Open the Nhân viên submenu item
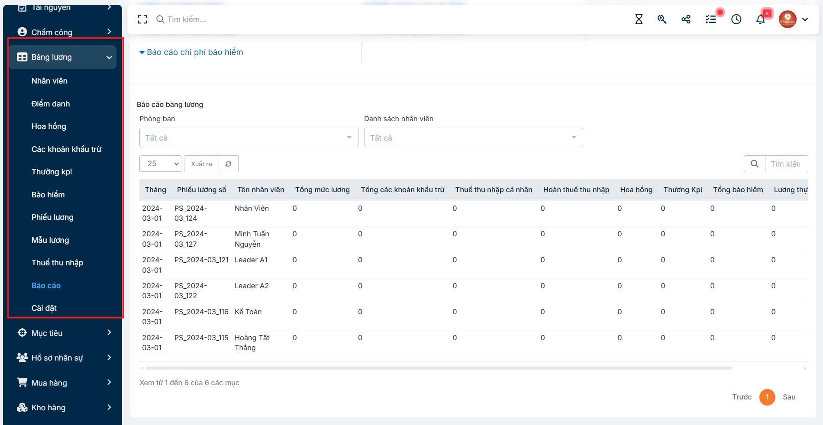823x425 pixels. click(x=49, y=80)
